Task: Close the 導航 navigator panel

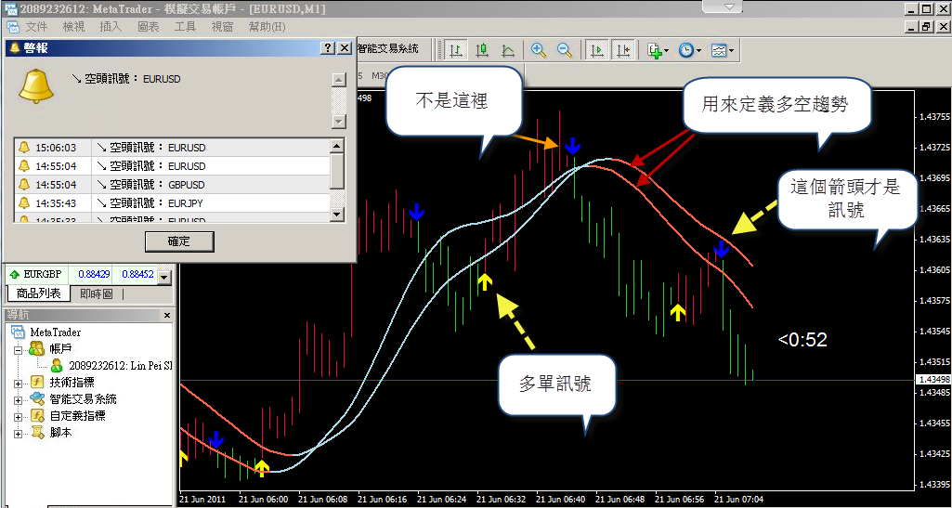Action: [x=167, y=315]
